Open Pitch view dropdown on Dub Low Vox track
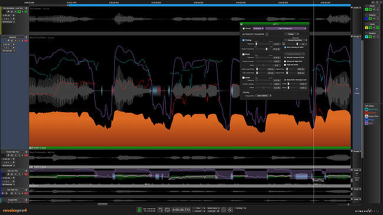Image resolution: width=383 pixels, height=215 pixels. coord(356,170)
